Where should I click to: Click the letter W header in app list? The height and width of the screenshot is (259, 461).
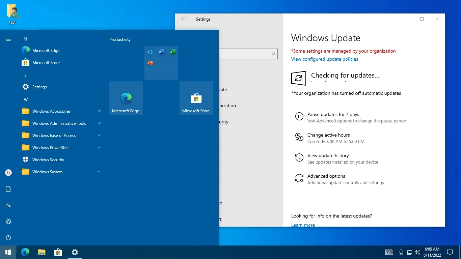(x=26, y=100)
